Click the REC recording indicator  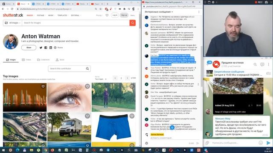click(x=258, y=2)
